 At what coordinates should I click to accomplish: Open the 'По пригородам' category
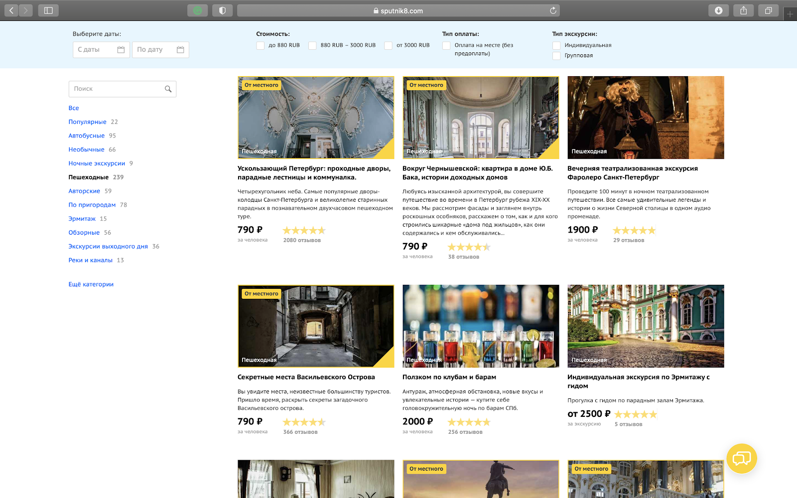pyautogui.click(x=92, y=205)
